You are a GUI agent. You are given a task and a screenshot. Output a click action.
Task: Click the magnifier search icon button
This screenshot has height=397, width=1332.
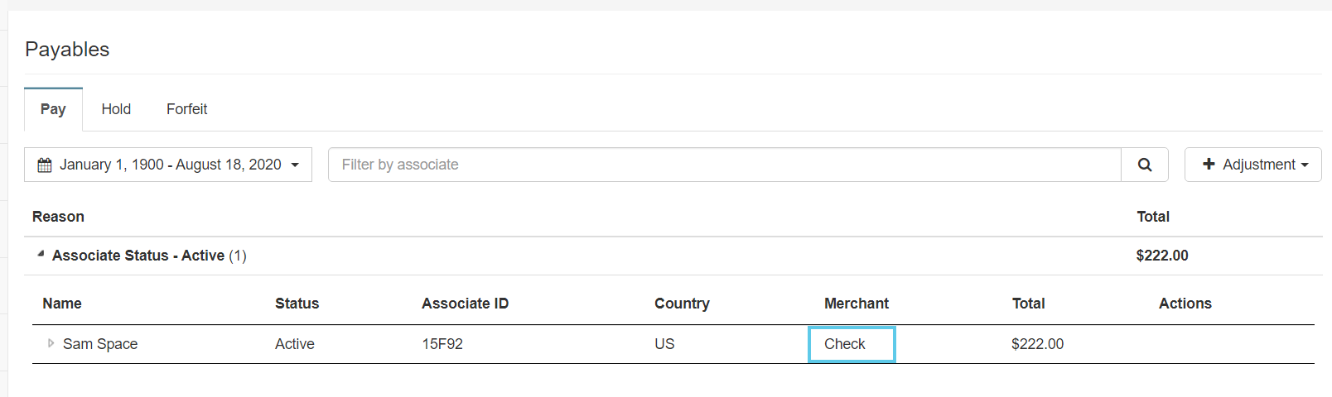pyautogui.click(x=1145, y=165)
